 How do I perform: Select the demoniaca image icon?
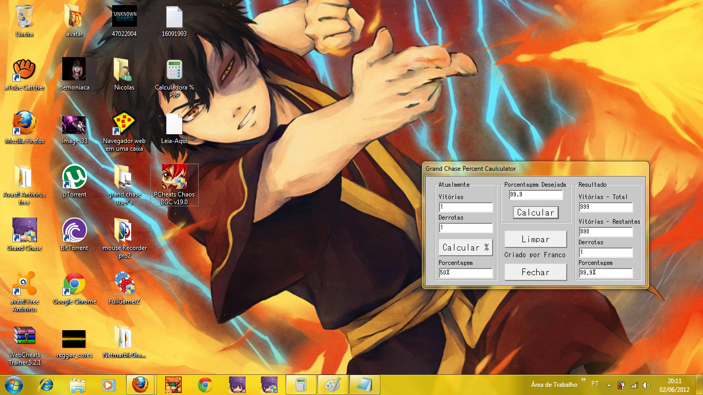click(x=74, y=75)
